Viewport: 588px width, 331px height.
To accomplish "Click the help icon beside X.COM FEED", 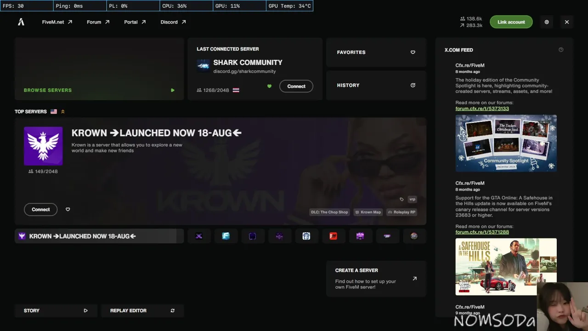I will point(561,50).
